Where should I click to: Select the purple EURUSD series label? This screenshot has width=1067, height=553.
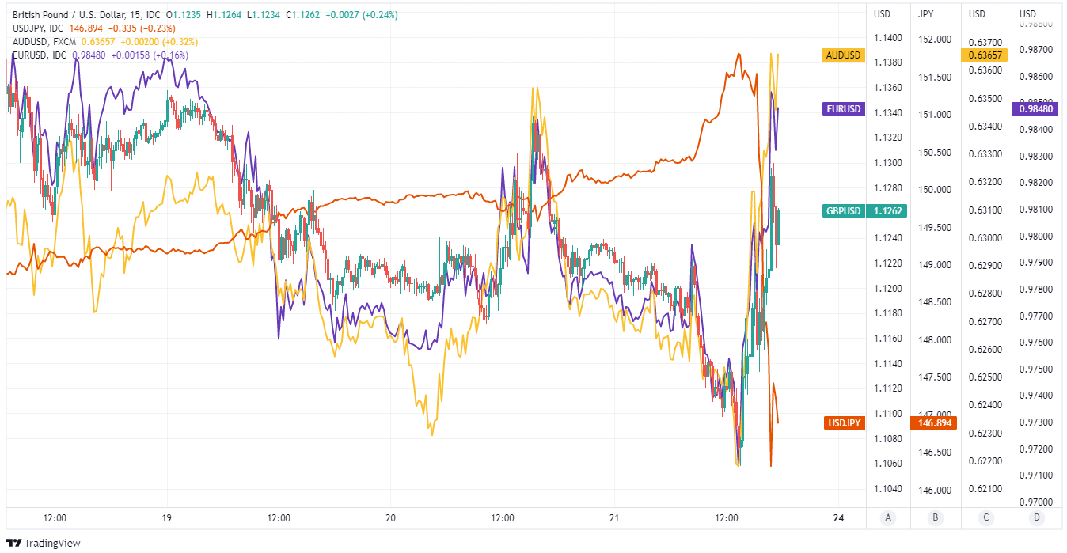[844, 109]
